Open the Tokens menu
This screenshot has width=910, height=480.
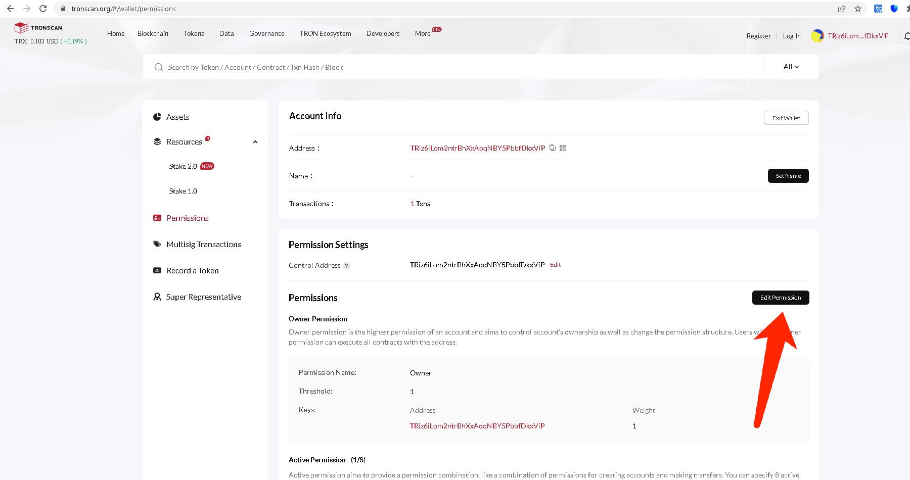[x=194, y=33]
